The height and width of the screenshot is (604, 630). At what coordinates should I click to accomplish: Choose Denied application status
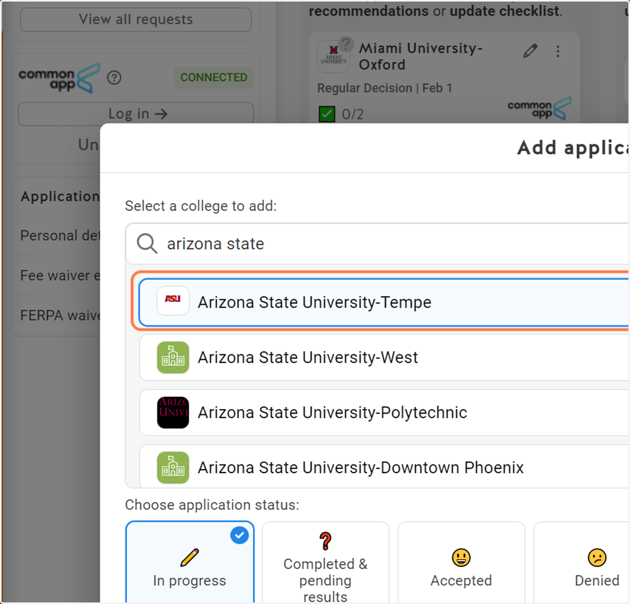582,563
